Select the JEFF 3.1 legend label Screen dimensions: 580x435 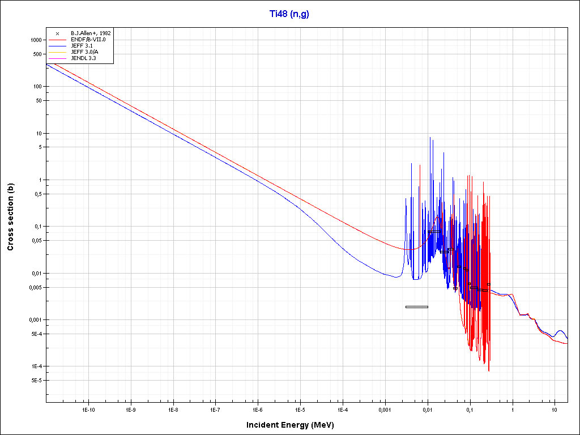80,46
